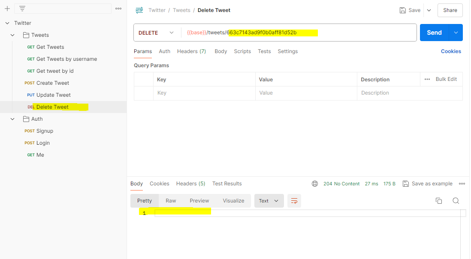Viewport: 471px width, 259px height.
Task: Collapse the Twitter collection
Action: tap(7, 23)
